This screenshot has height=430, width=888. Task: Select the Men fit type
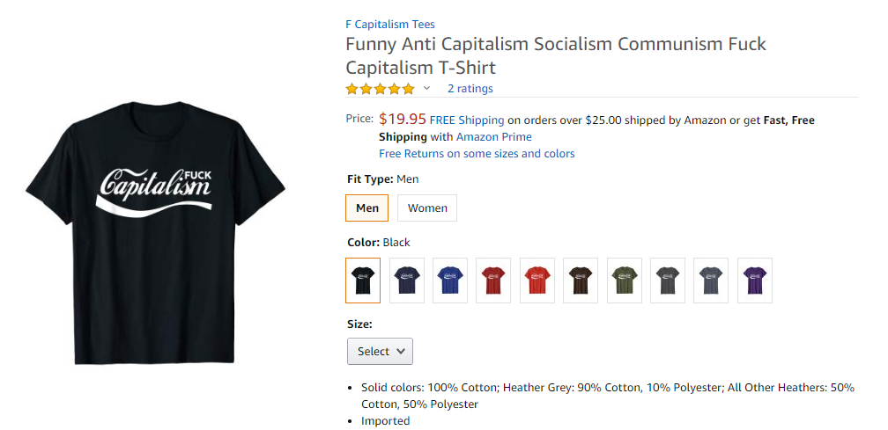coord(367,208)
